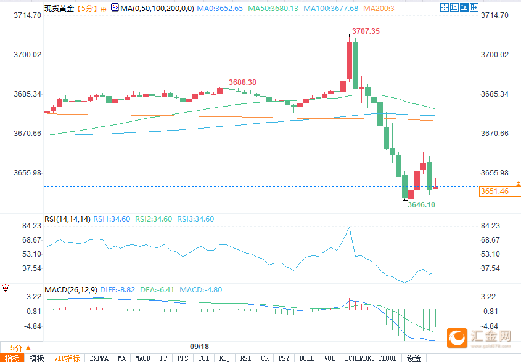Select the EXPMA indicator tab
Image resolution: width=521 pixels, height=362 pixels.
tap(99, 358)
